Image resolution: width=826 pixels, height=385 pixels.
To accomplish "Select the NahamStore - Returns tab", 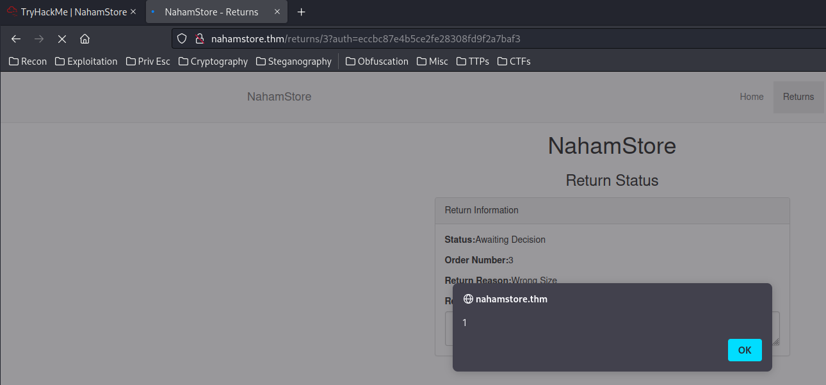I will (x=216, y=12).
